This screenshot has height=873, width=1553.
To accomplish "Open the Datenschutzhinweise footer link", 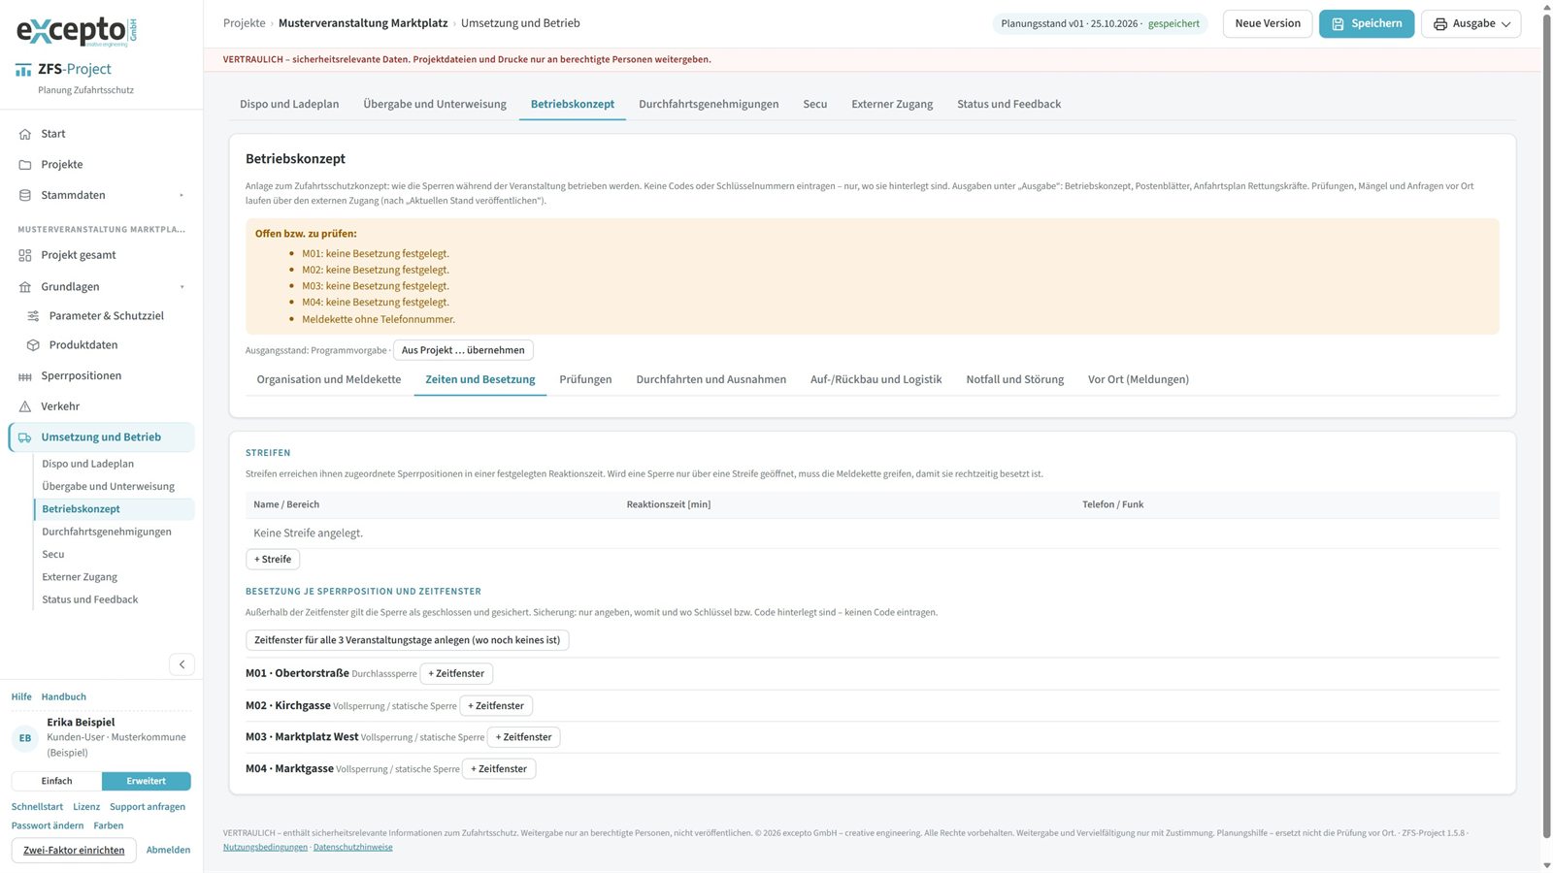I will (353, 847).
